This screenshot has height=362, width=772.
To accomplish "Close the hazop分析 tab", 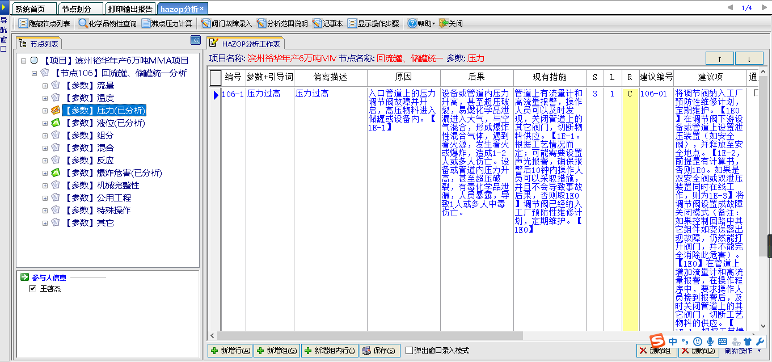I will [201, 9].
